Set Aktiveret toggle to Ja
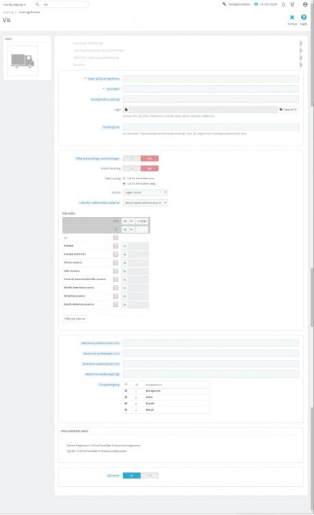Viewport: 314px width, 515px height. coord(132,476)
